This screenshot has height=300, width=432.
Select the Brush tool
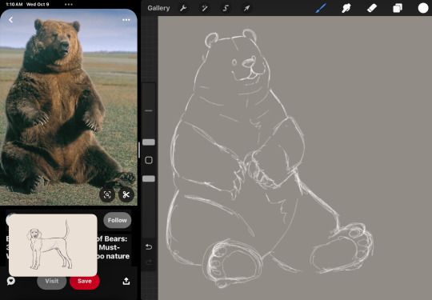click(x=321, y=8)
